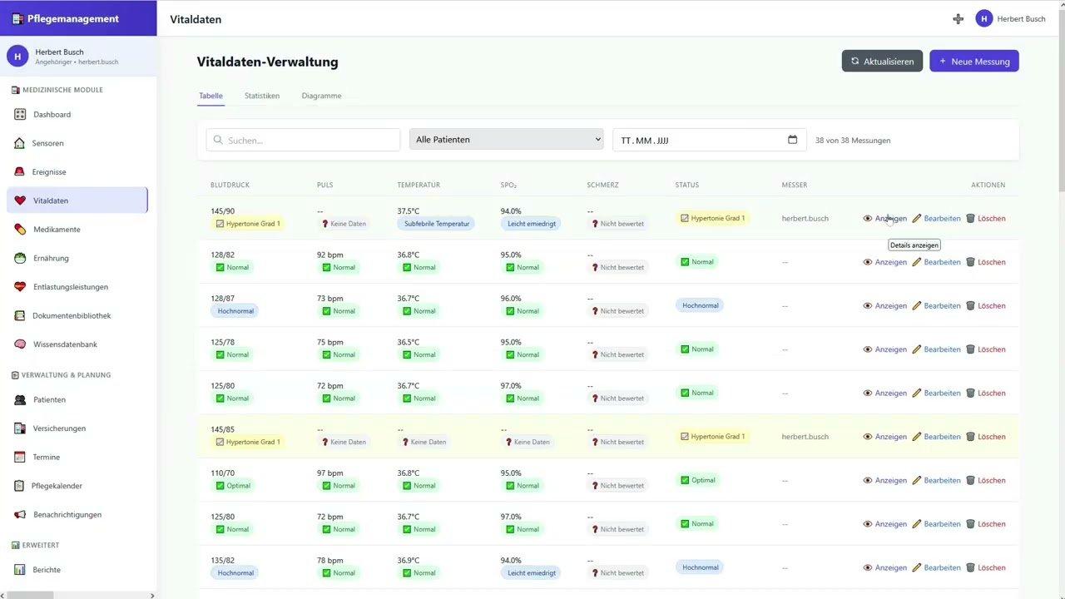Viewport: 1065px width, 599px height.
Task: Click the calendar icon in date field
Action: [x=792, y=140]
